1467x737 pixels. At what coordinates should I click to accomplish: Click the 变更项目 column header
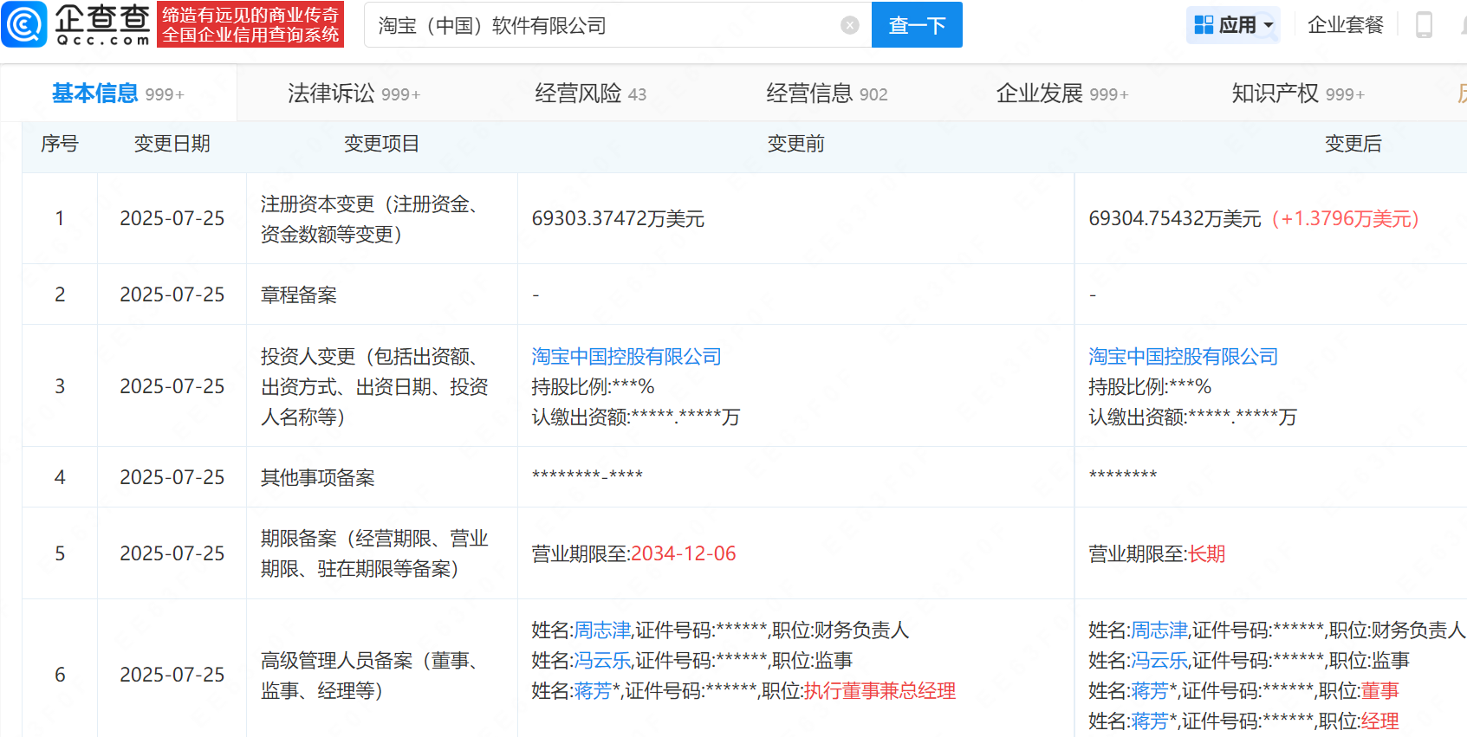coord(381,144)
